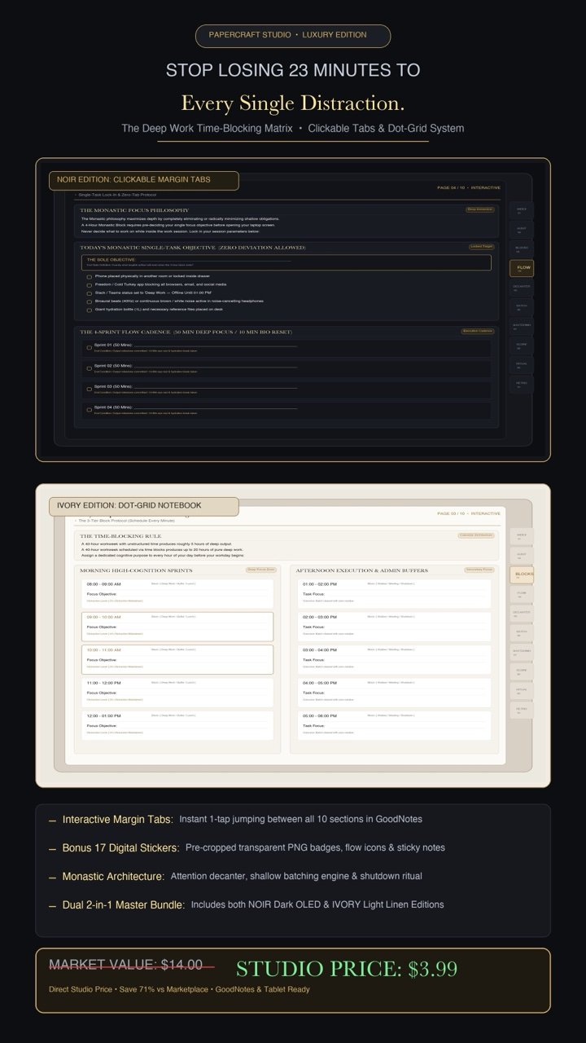Image resolution: width=586 pixels, height=1043 pixels.
Task: Check the Sprint 01 (50 Mins) box
Action: click(90, 347)
